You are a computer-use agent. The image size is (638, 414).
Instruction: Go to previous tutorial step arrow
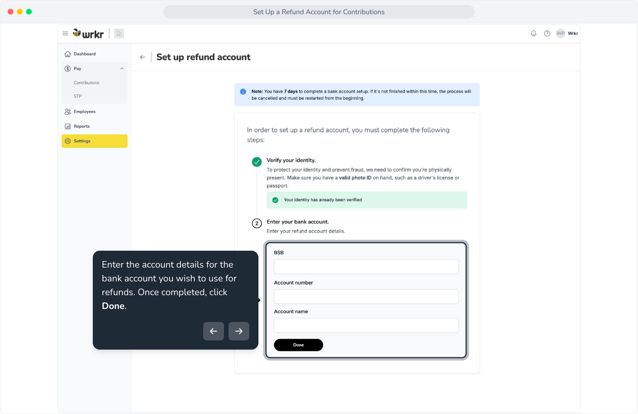[214, 331]
